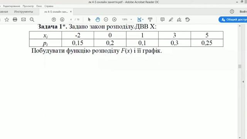Minimize the Acrobat Reader window

point(237,2)
